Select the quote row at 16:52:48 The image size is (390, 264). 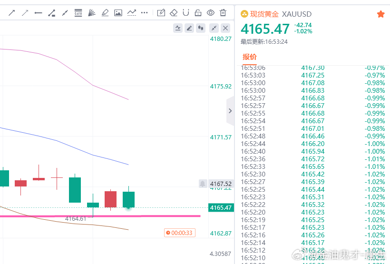tap(313, 136)
